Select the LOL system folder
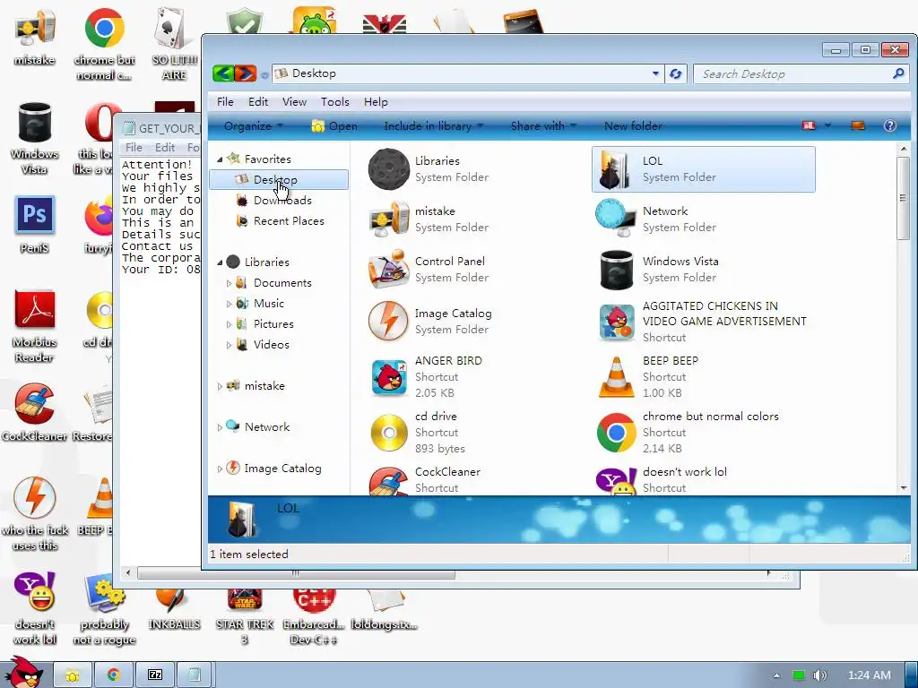This screenshot has width=918, height=688. pyautogui.click(x=703, y=169)
